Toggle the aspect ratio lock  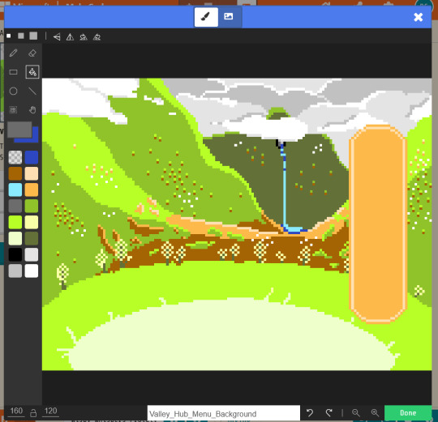click(x=33, y=413)
